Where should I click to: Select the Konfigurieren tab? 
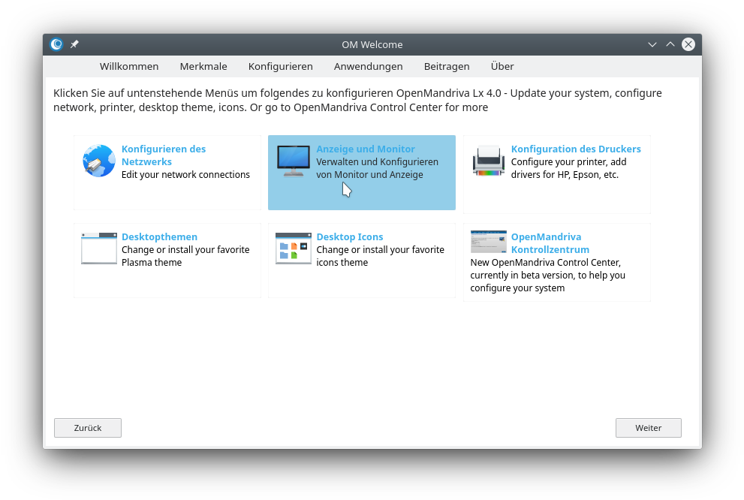click(x=281, y=66)
